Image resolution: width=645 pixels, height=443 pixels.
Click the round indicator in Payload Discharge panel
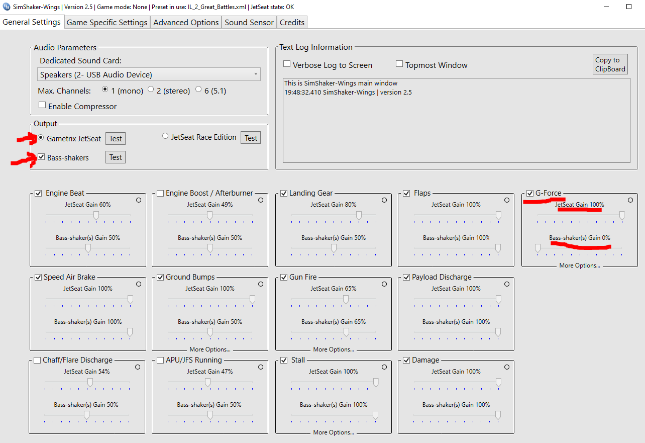(507, 284)
